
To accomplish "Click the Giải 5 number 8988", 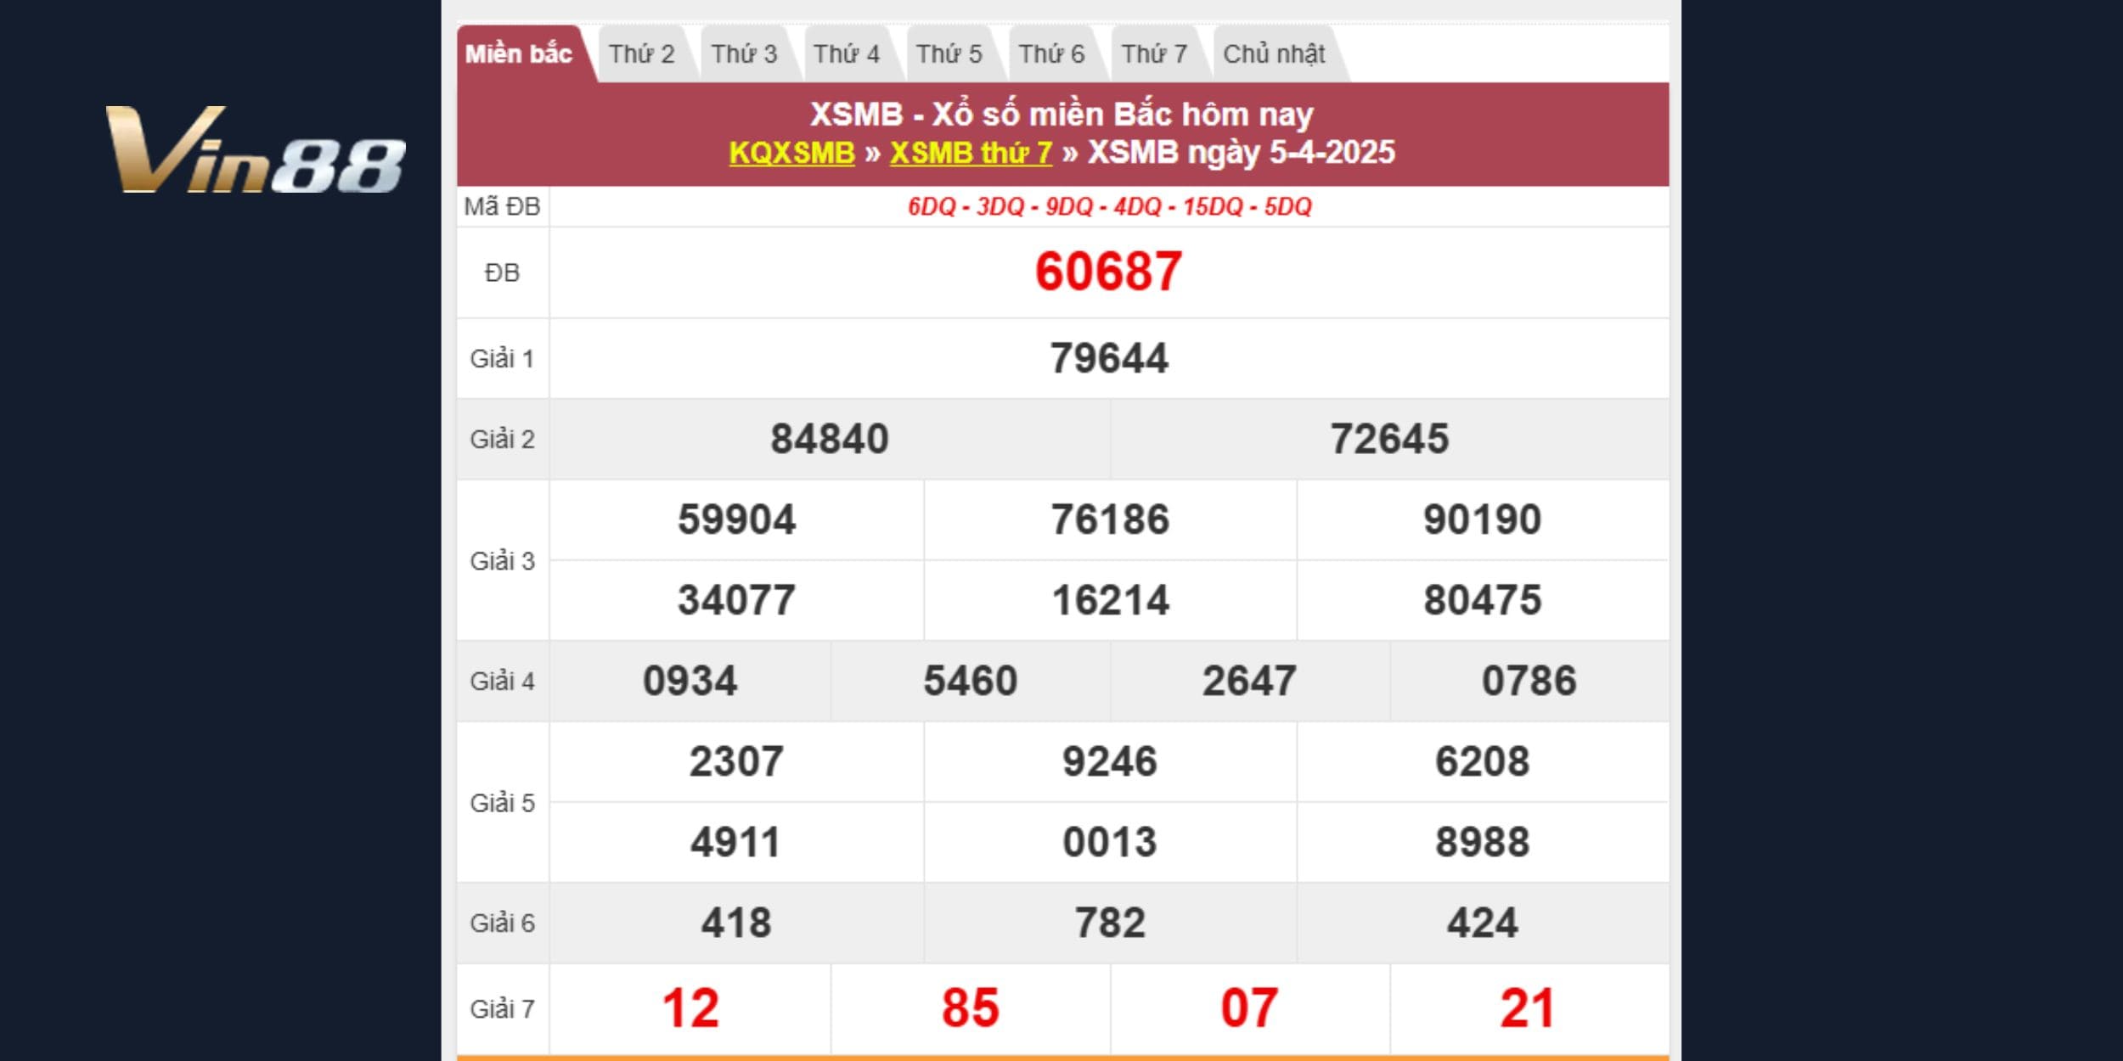I will (1483, 842).
